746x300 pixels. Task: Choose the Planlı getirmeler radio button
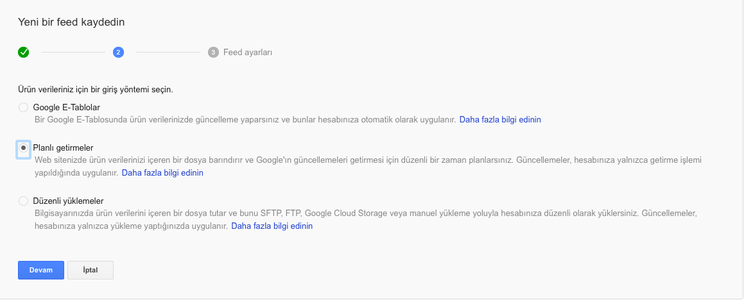(x=23, y=148)
